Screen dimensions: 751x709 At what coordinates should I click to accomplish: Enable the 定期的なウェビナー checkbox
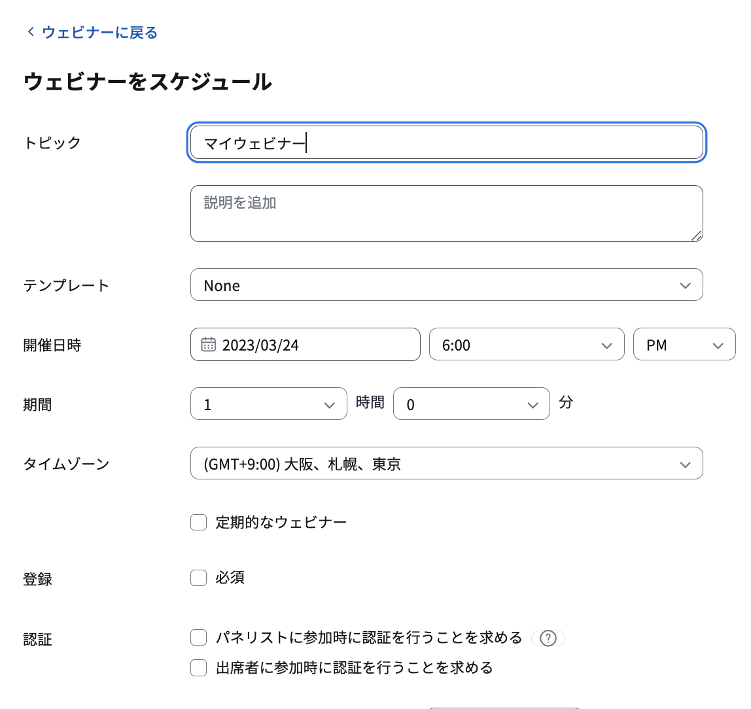(198, 523)
